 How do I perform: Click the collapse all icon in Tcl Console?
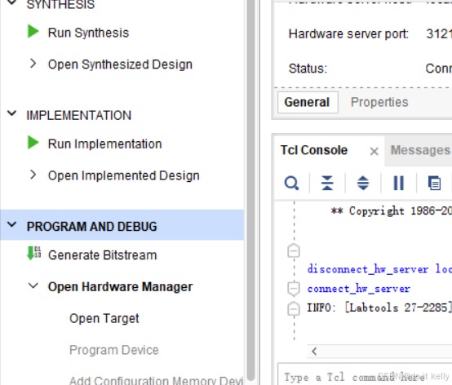[327, 183]
